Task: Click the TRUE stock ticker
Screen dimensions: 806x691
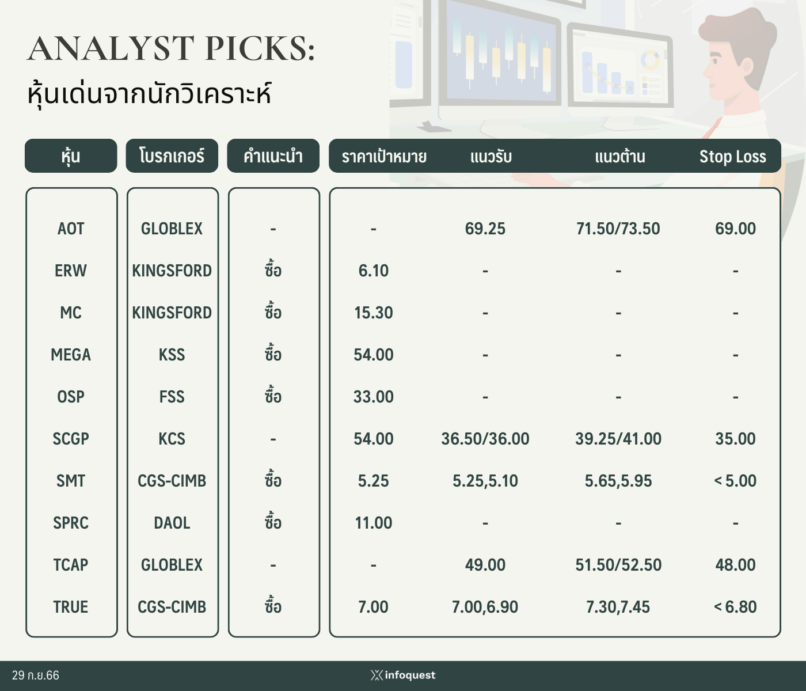Action: click(x=71, y=607)
